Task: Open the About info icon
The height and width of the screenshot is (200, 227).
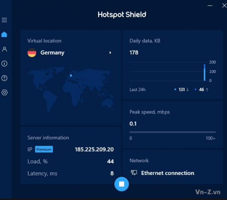Action: click(4, 63)
